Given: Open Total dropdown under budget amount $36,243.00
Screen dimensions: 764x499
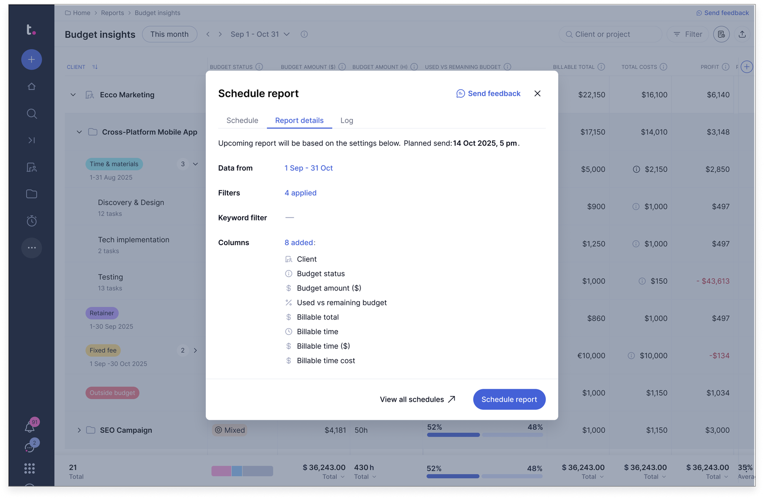Looking at the screenshot, I should [x=333, y=477].
